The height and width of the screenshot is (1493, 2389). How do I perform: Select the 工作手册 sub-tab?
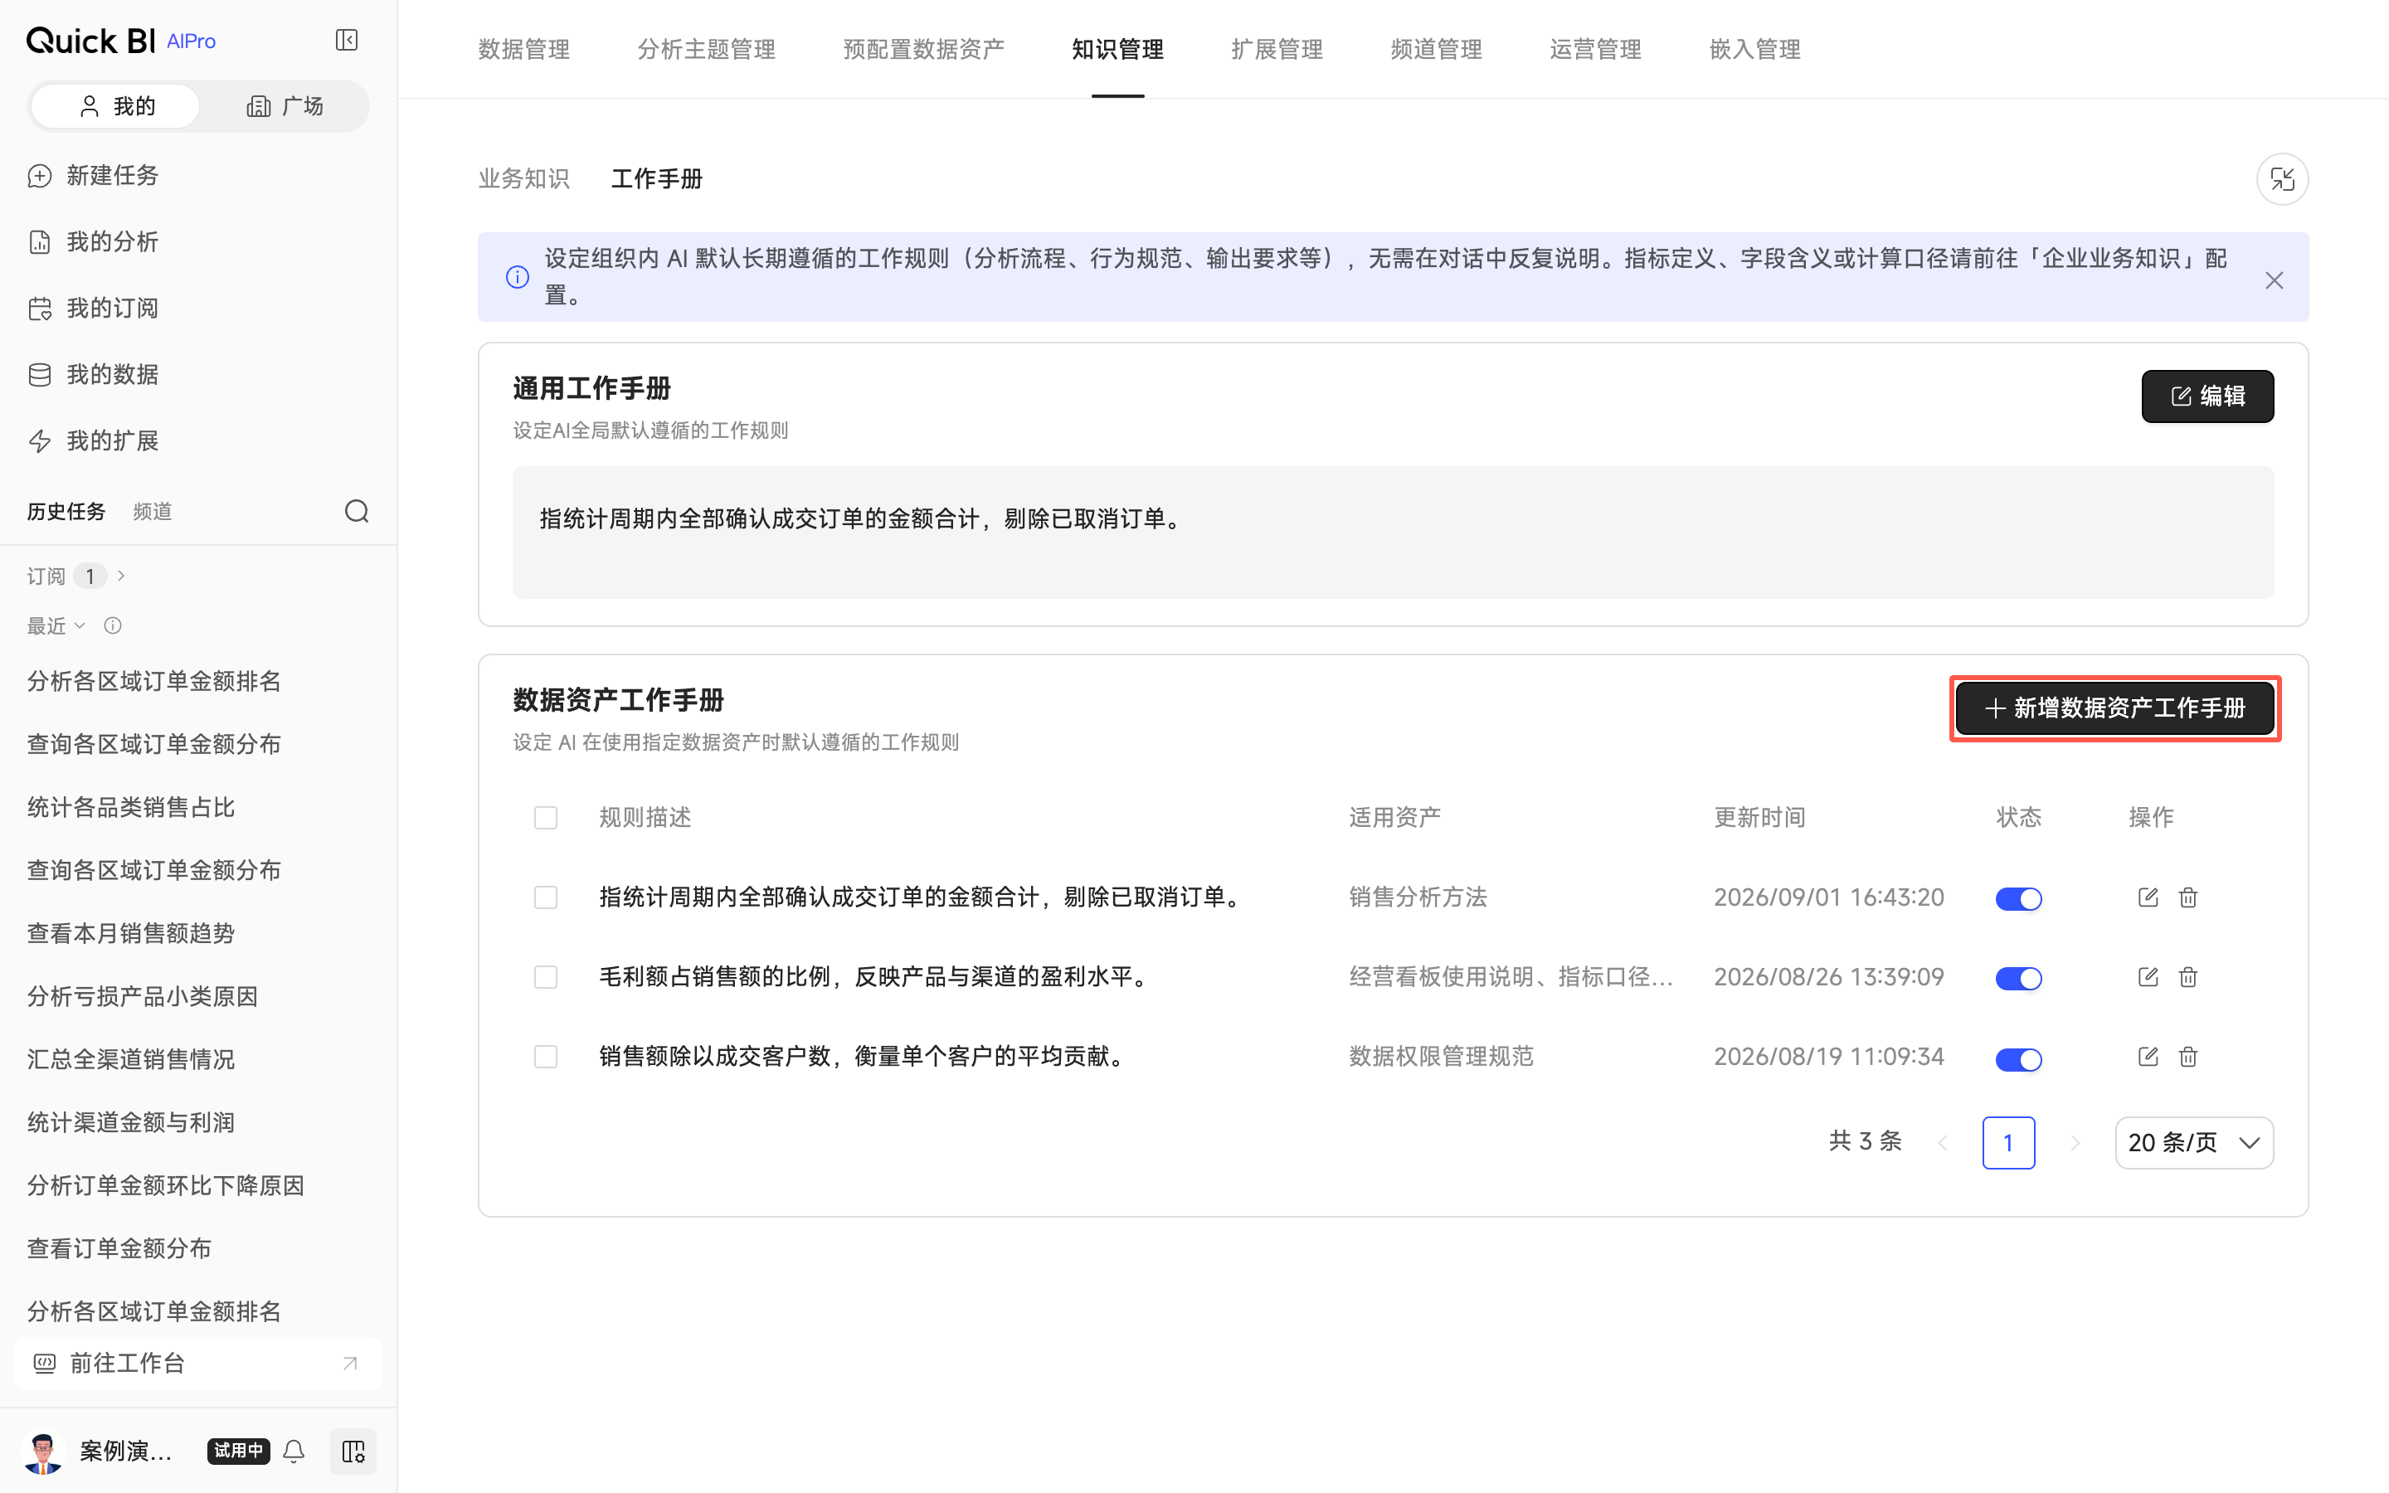coord(656,178)
